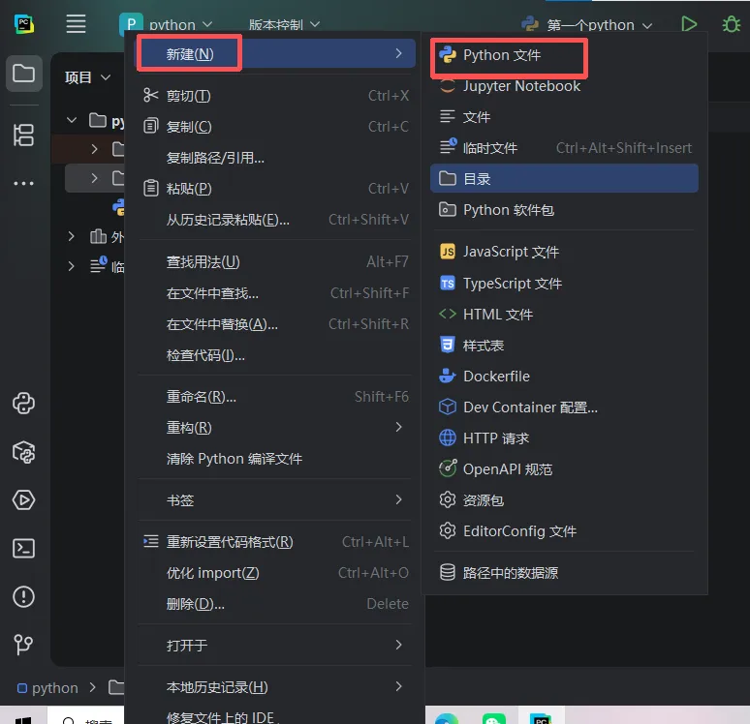This screenshot has width=750, height=724.
Task: Create a new 临时文件 scratch file
Action: click(x=564, y=148)
